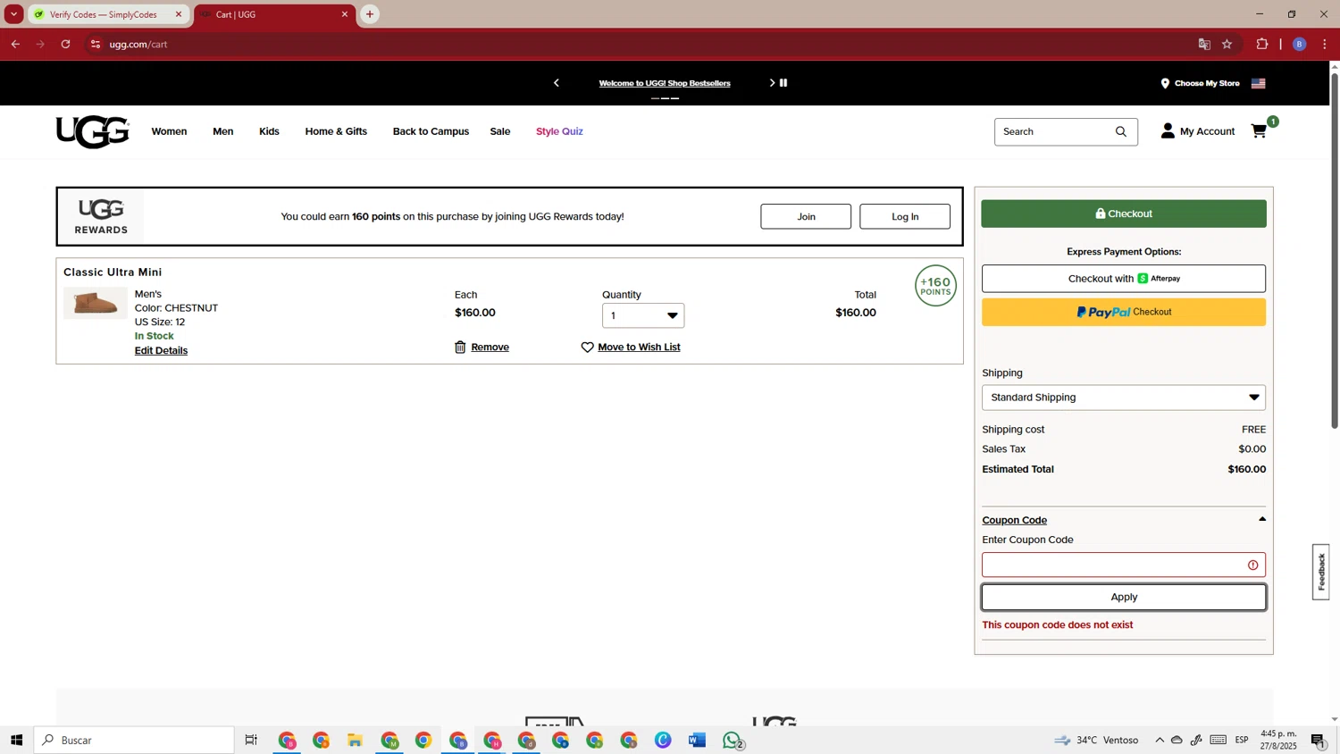
Task: Open the My Account user icon
Action: (x=1168, y=130)
